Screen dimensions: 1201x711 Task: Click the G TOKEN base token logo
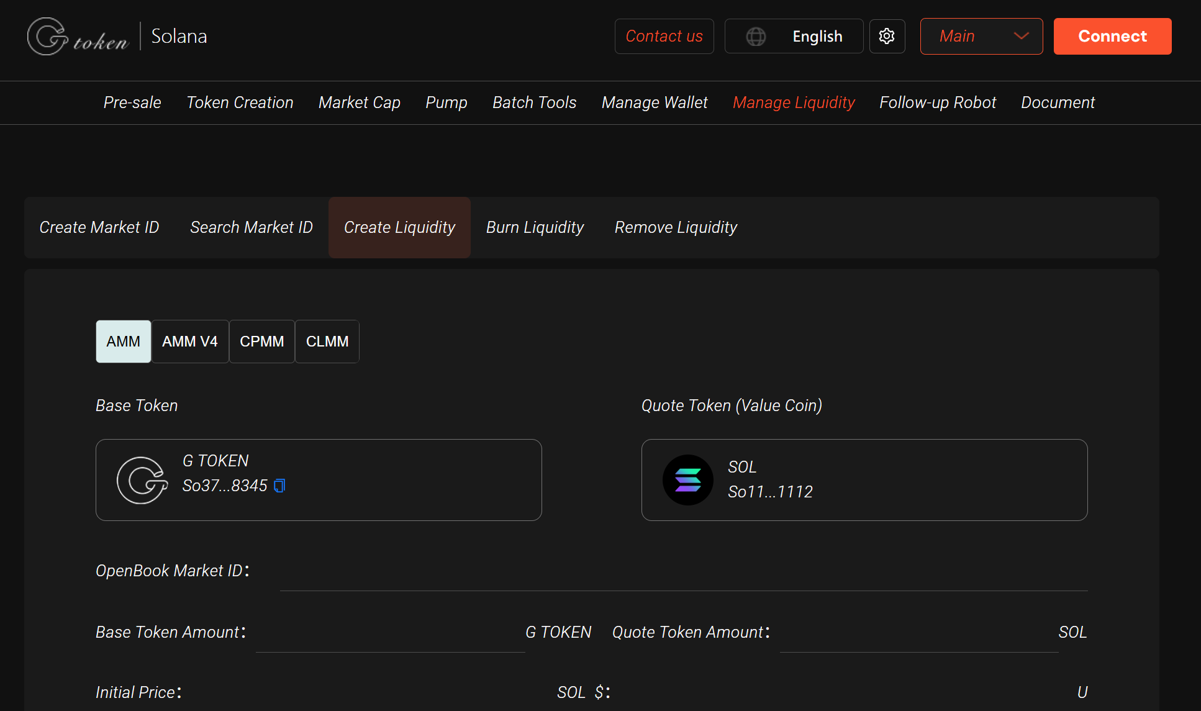click(142, 480)
